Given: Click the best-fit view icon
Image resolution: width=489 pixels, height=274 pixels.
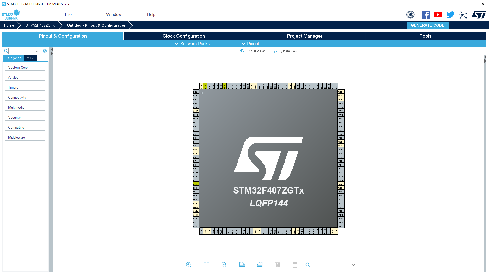Looking at the screenshot, I should 206,265.
